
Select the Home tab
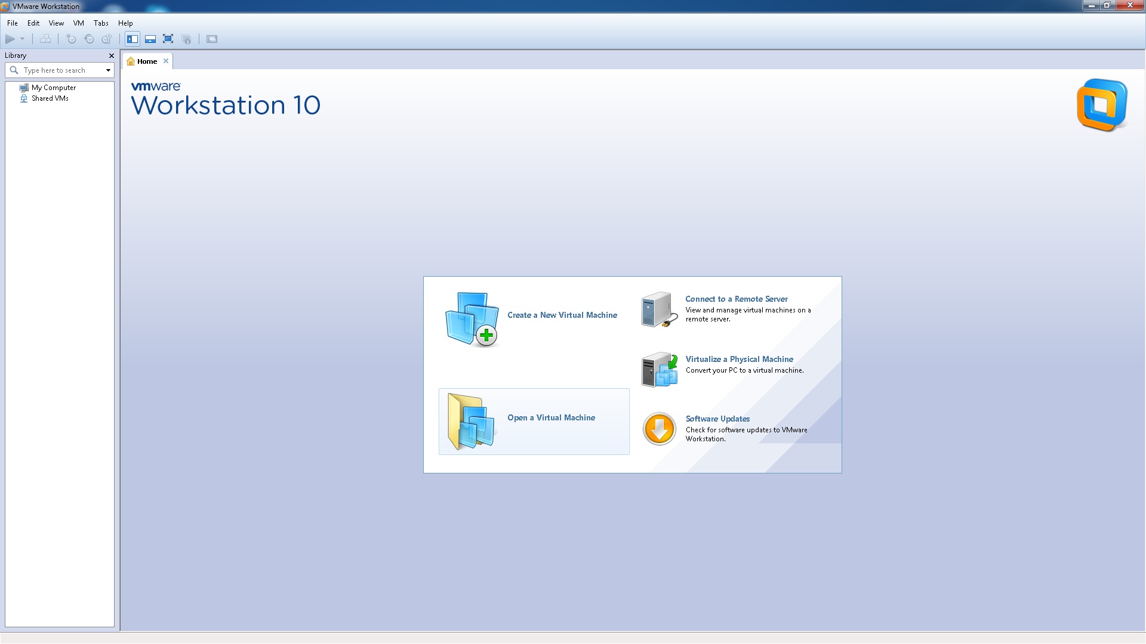(147, 61)
